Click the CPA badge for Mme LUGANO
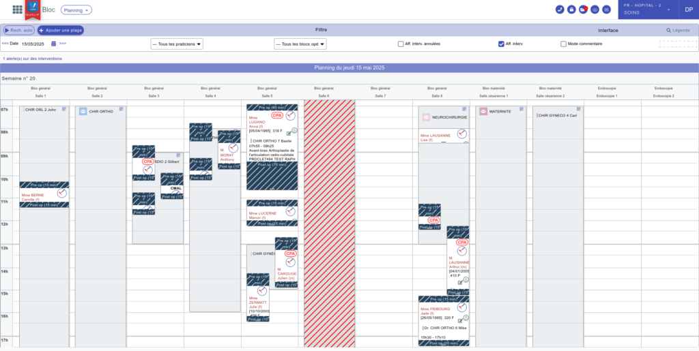Screen dimensions: 699x351 pyautogui.click(x=276, y=115)
